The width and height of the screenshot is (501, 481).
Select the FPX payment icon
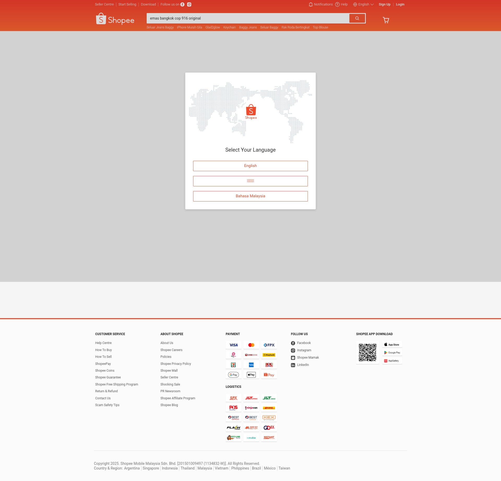click(x=269, y=345)
